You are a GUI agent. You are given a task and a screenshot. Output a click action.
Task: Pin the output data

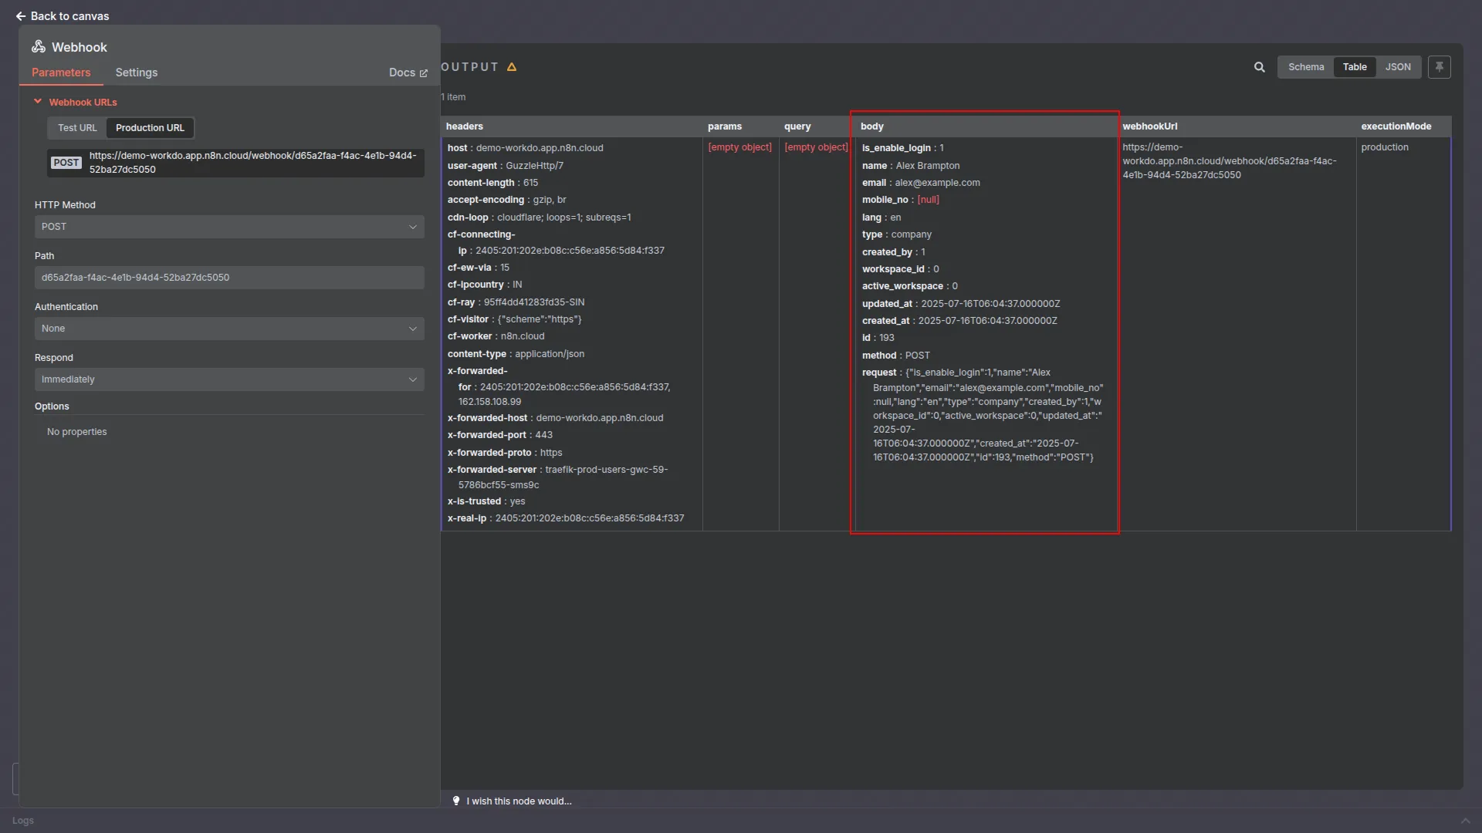(1439, 67)
